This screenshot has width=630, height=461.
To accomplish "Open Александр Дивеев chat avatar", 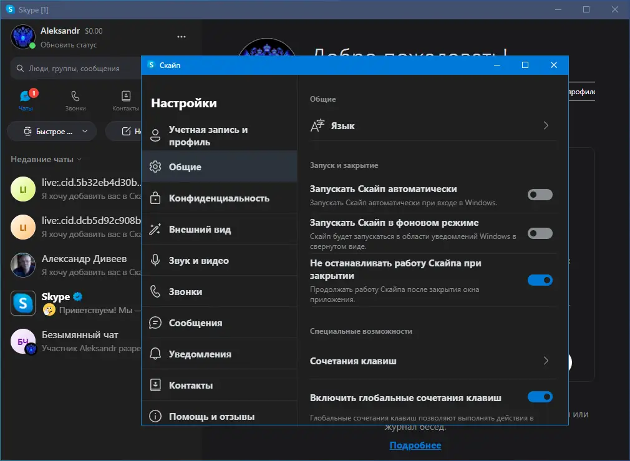I will (23, 265).
